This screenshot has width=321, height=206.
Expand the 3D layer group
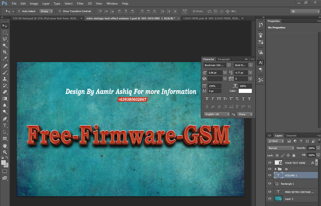click(276, 169)
